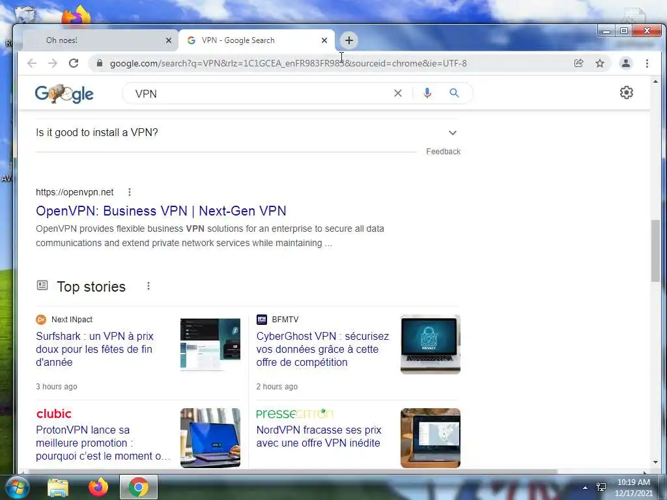Bookmark this page with the star

click(x=600, y=63)
